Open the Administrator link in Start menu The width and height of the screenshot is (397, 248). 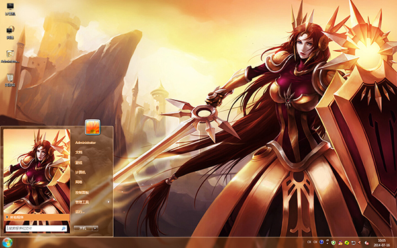pyautogui.click(x=85, y=143)
